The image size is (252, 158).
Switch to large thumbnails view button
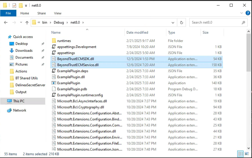[x=247, y=154]
